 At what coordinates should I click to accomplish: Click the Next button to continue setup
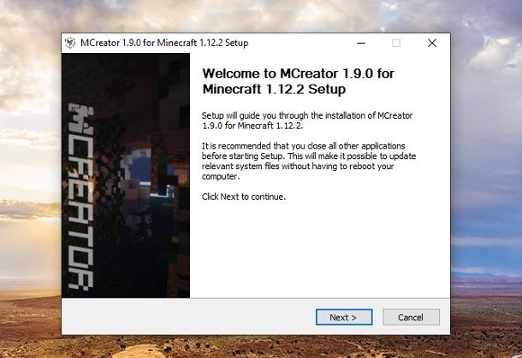coord(344,317)
